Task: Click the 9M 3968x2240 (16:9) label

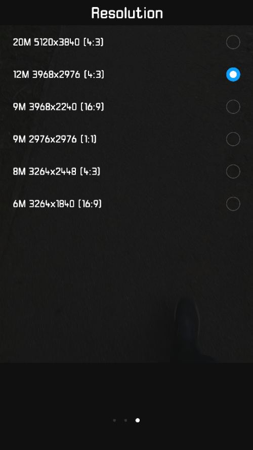Action: (59, 107)
